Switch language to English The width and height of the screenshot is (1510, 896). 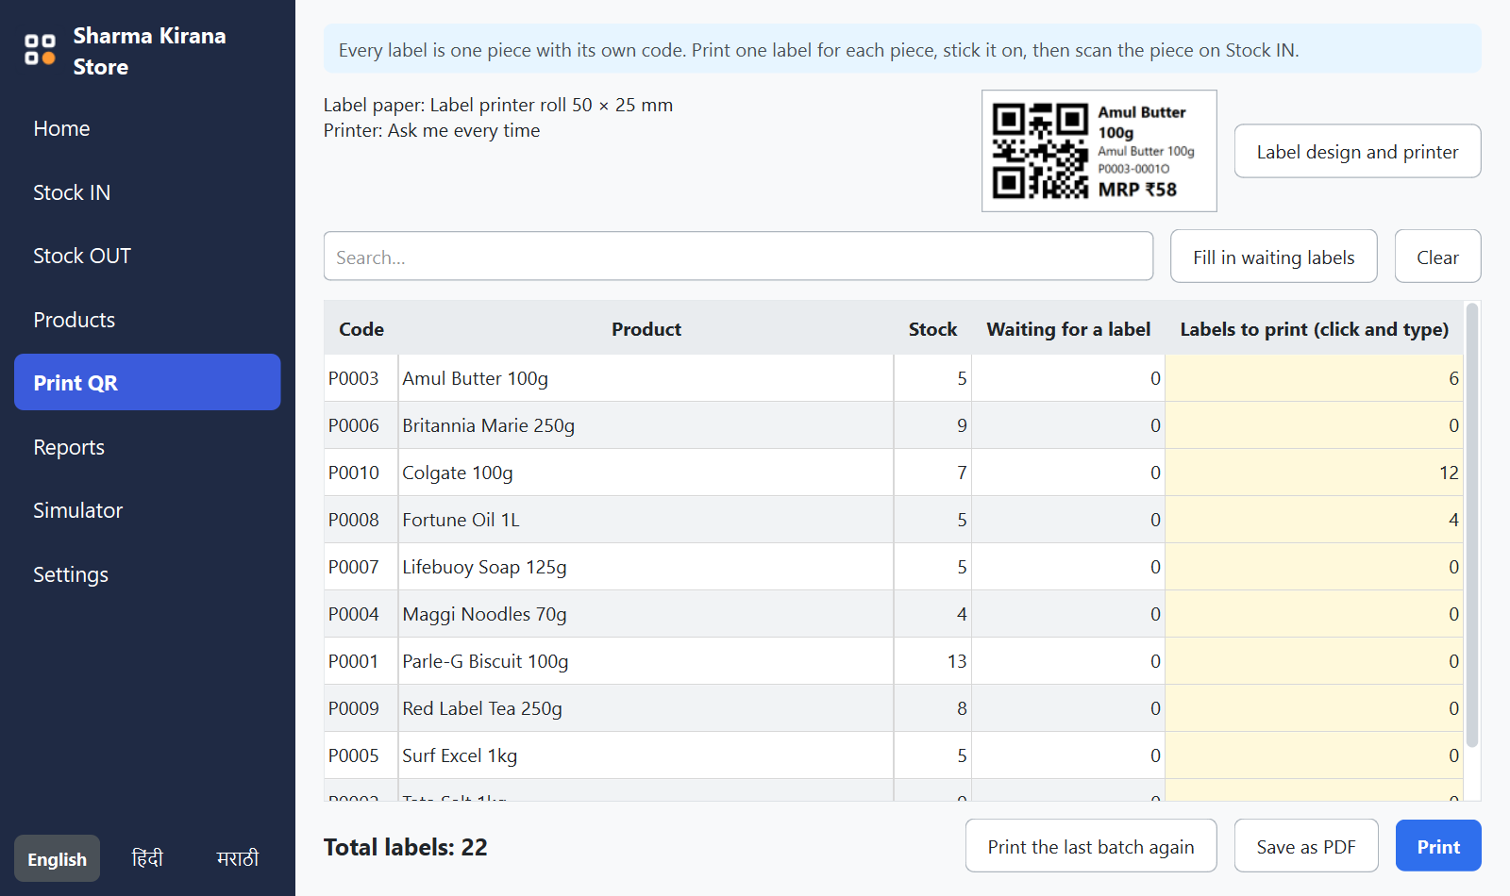click(57, 858)
